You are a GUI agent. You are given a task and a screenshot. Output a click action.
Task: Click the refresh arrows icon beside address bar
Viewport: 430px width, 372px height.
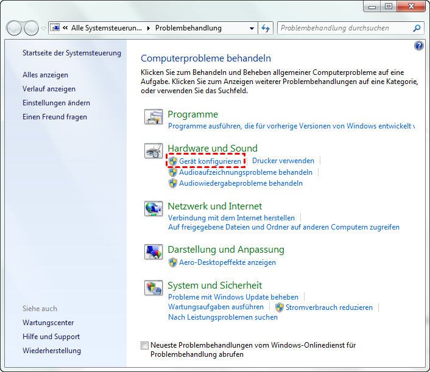(x=266, y=28)
